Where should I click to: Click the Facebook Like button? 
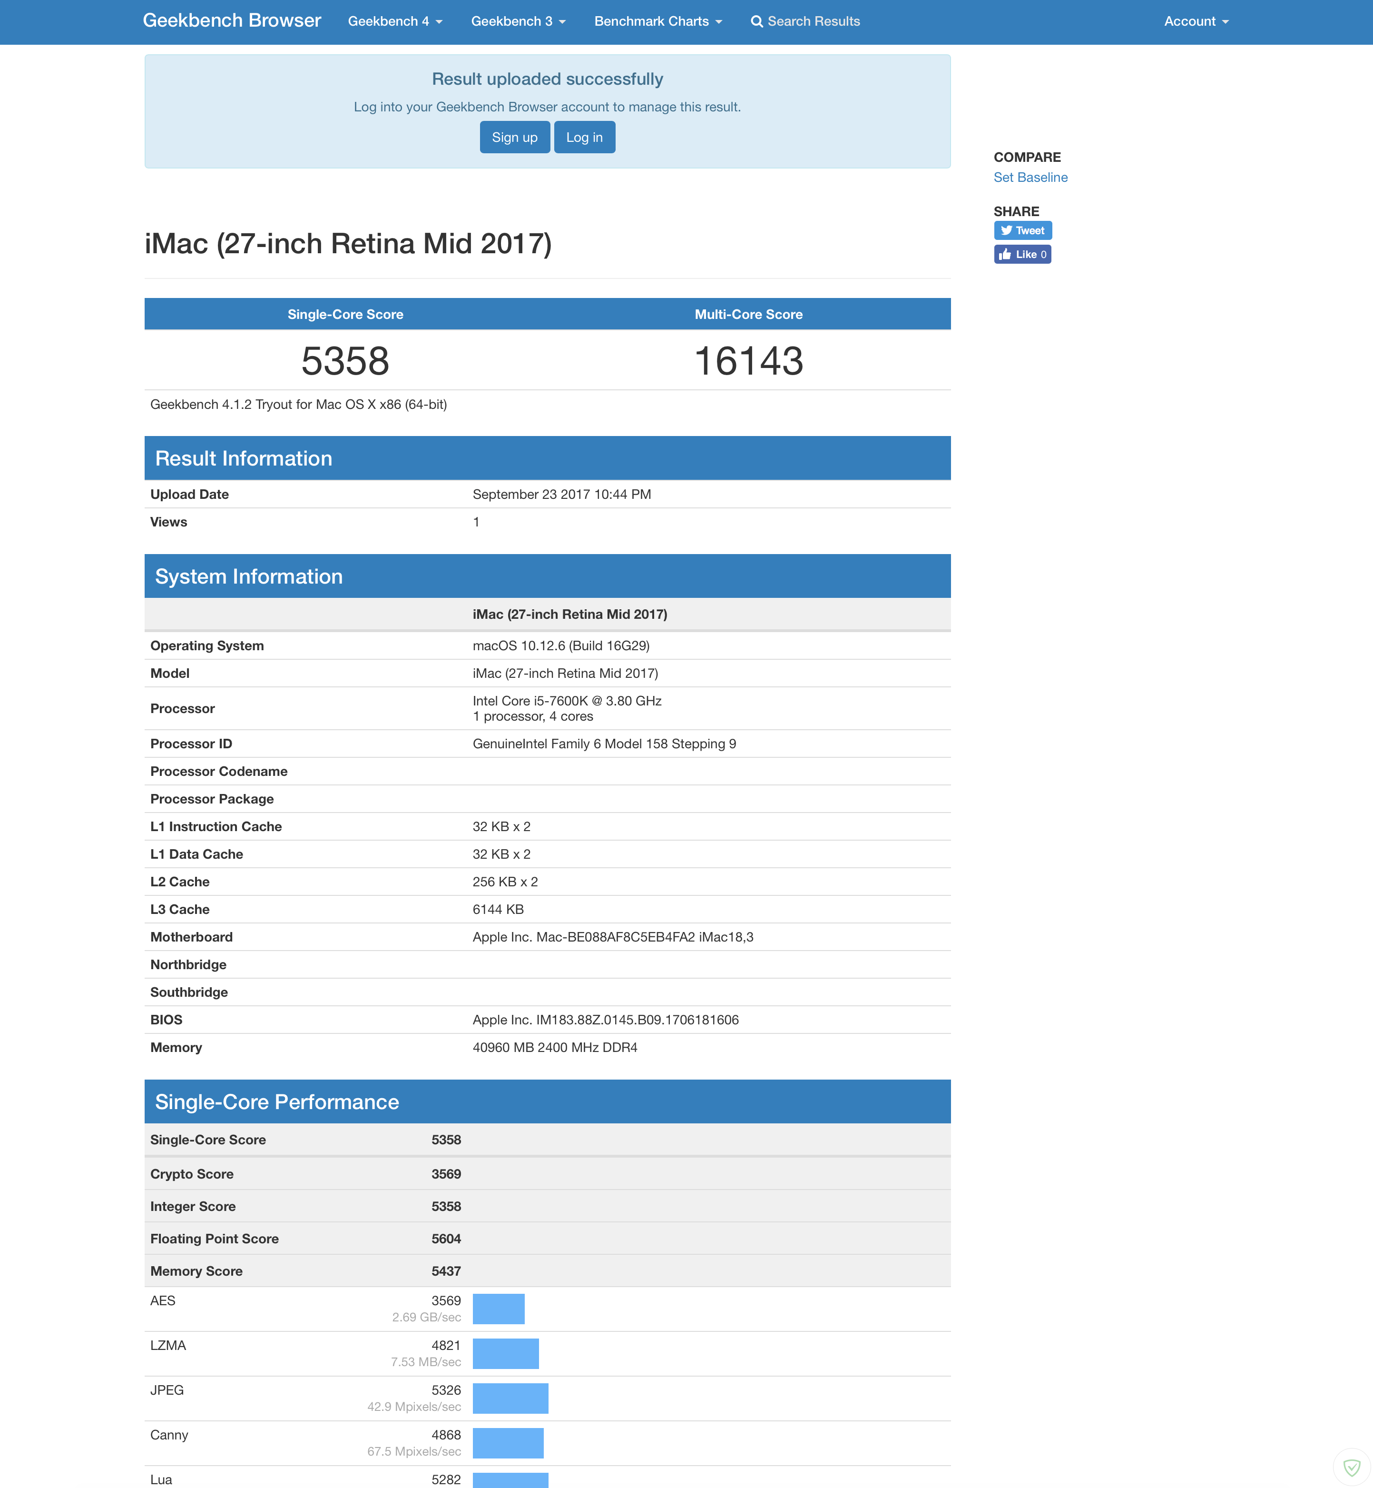coord(1022,254)
